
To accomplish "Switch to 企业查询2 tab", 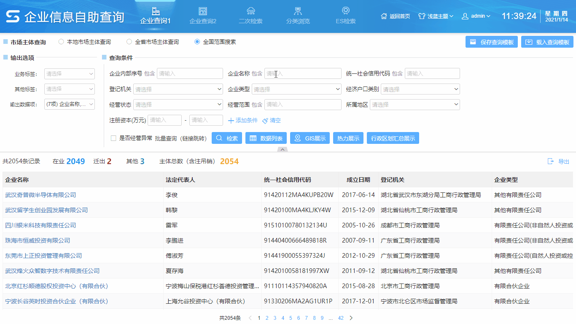I will [x=203, y=16].
